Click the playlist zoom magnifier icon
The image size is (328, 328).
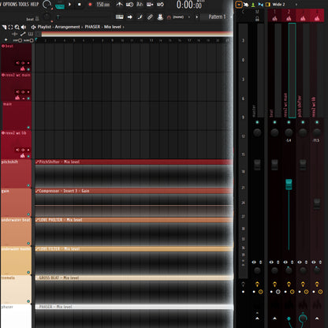pyautogui.click(x=17, y=27)
